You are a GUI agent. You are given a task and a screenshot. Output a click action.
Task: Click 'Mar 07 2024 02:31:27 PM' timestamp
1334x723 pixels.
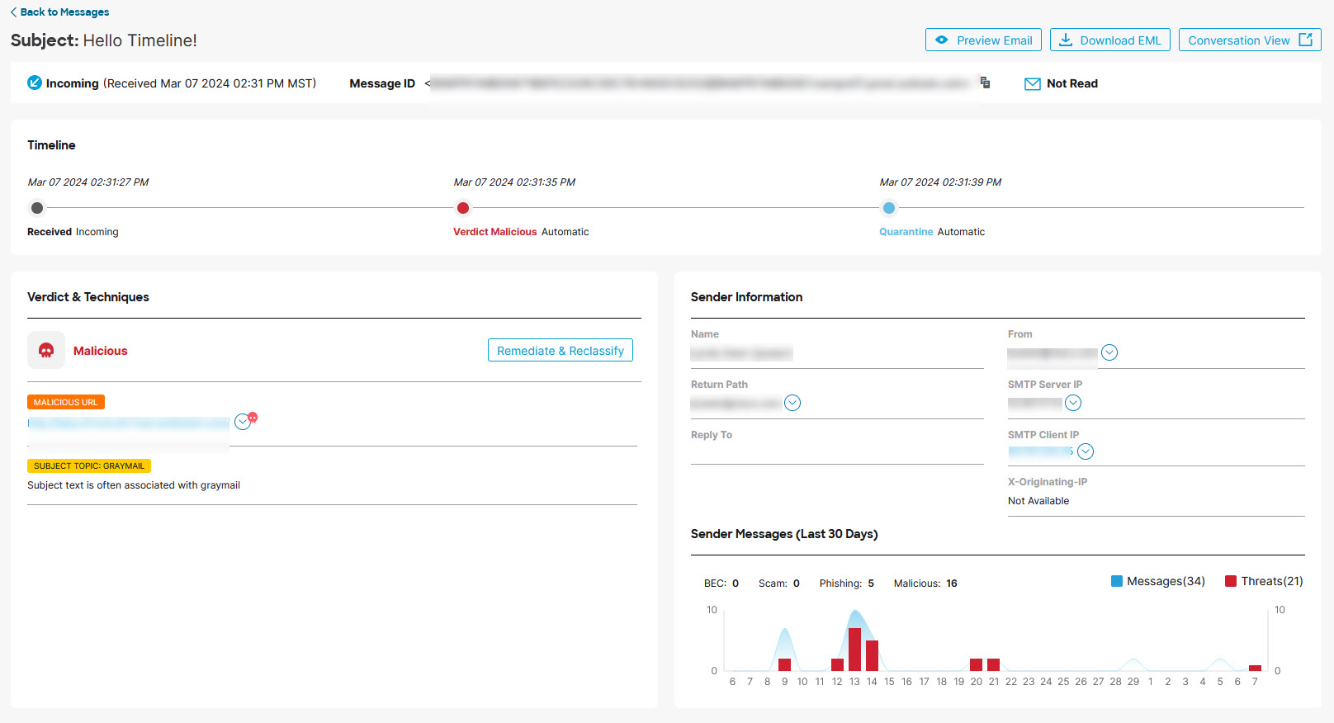coord(88,182)
